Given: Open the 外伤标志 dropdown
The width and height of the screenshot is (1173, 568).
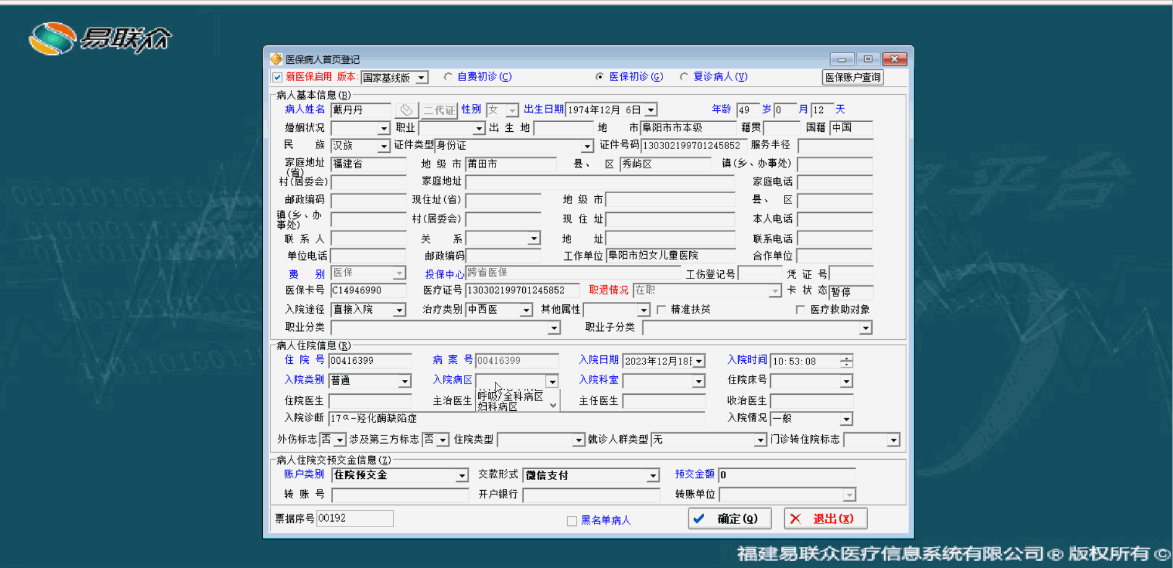Looking at the screenshot, I should pyautogui.click(x=340, y=440).
